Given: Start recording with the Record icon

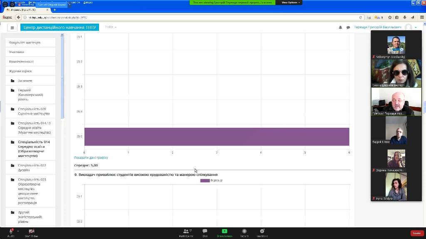Looking at the screenshot, I should coord(244,233).
